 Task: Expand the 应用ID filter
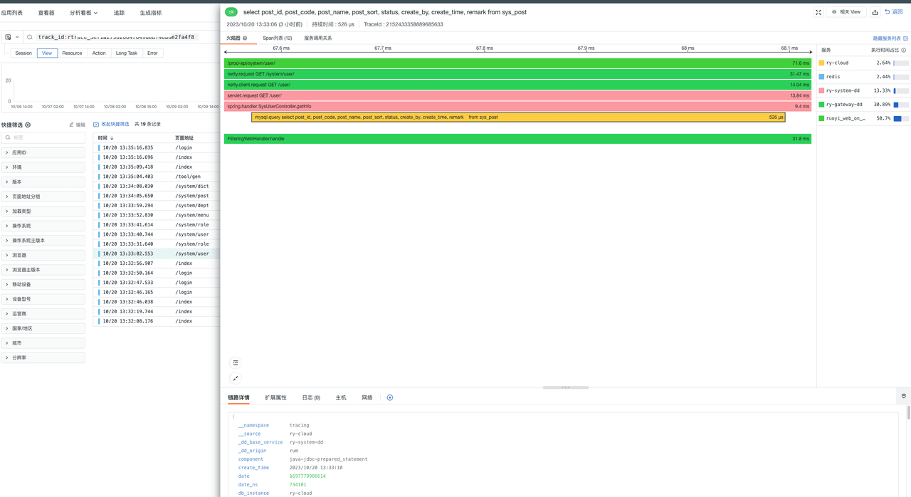(43, 152)
